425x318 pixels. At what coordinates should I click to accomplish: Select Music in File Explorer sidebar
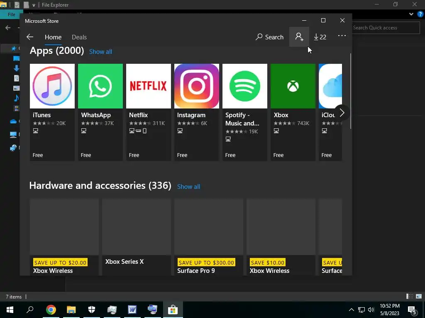(17, 98)
